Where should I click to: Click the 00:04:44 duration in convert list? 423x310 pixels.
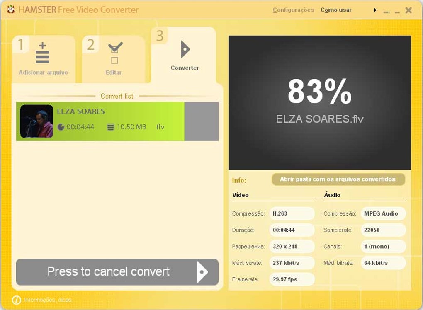pos(80,127)
